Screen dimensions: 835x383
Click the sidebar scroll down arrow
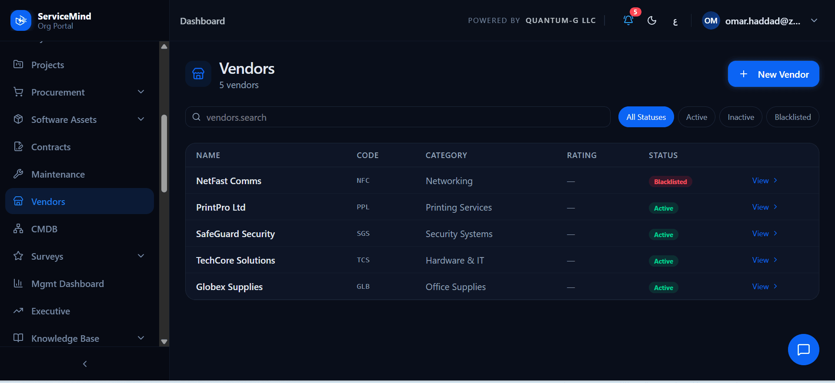[164, 342]
